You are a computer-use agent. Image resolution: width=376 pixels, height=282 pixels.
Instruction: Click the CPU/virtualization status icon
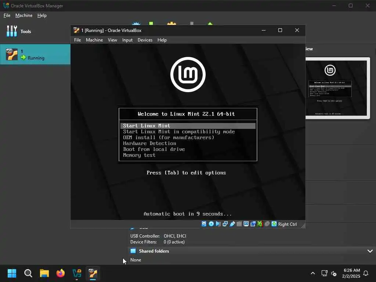pyautogui.click(x=260, y=224)
